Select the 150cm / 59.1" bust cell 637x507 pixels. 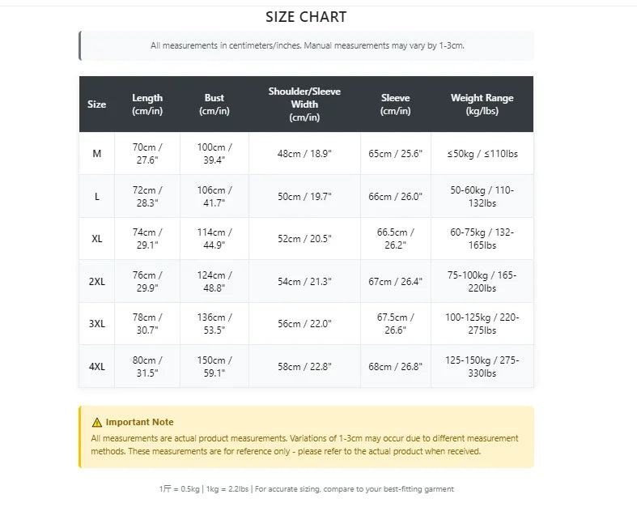(x=214, y=366)
